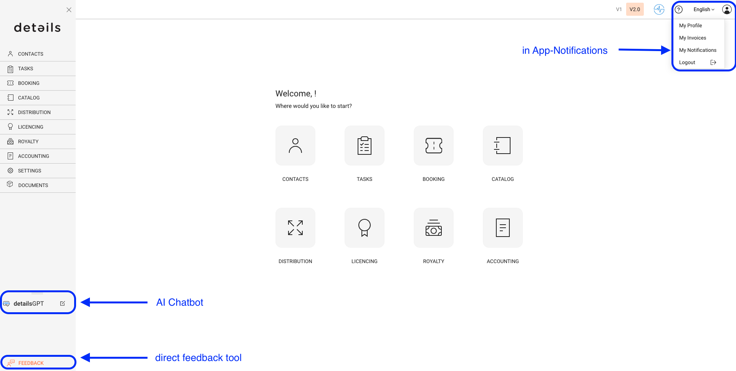736x371 pixels.
Task: Switch to version V1
Action: (x=619, y=10)
